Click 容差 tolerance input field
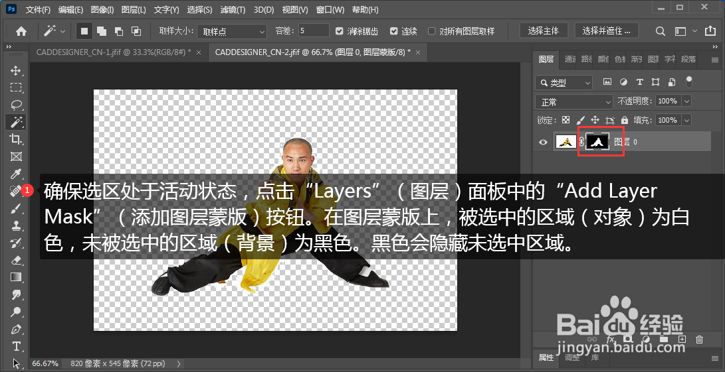The width and height of the screenshot is (725, 372). pos(314,31)
